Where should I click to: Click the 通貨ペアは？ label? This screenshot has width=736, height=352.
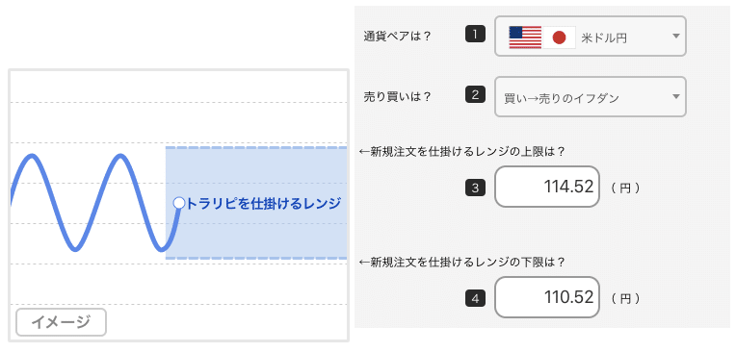pos(397,37)
